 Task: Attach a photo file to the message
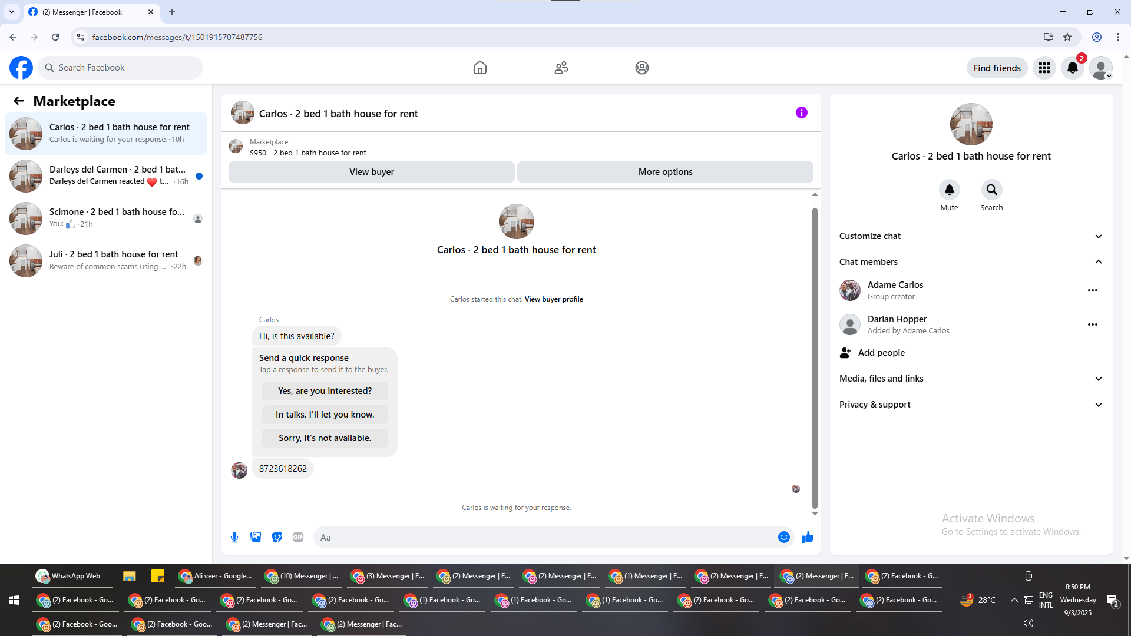click(256, 537)
